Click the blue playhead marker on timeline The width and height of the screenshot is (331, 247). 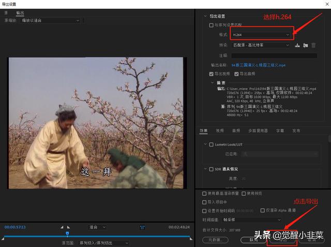(x=67, y=234)
